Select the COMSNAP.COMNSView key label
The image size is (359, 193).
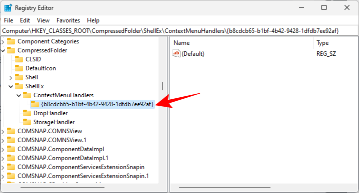(x=49, y=131)
